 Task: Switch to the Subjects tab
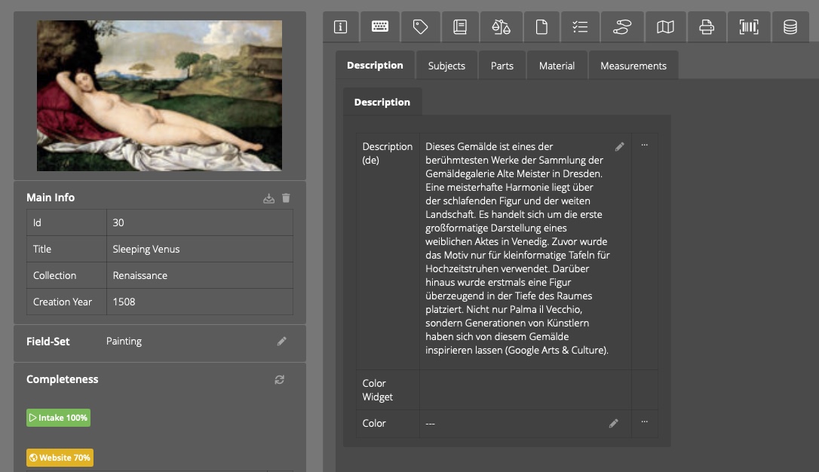pyautogui.click(x=446, y=66)
